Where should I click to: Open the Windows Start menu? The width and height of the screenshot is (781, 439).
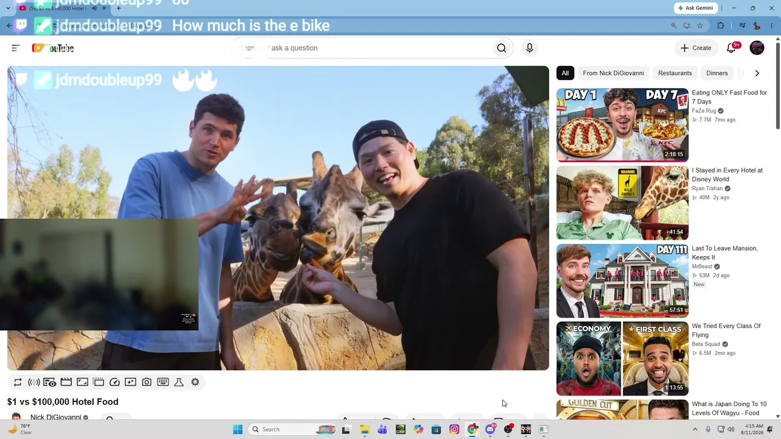pos(238,429)
